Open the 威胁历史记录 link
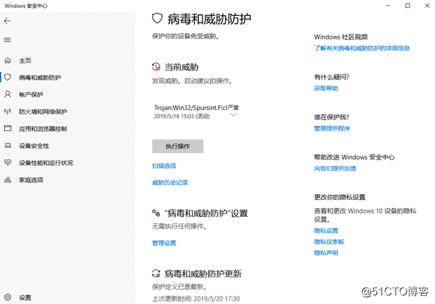 click(x=170, y=182)
